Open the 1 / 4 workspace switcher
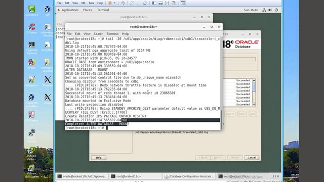This screenshot has height=182, width=324. click(x=275, y=176)
